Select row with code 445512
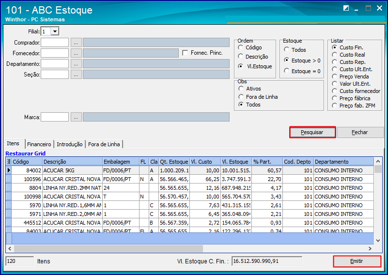Viewport: 388px width, 275px height. pos(190,223)
